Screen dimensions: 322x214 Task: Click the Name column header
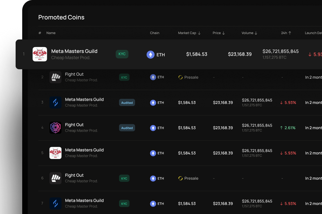pos(51,33)
